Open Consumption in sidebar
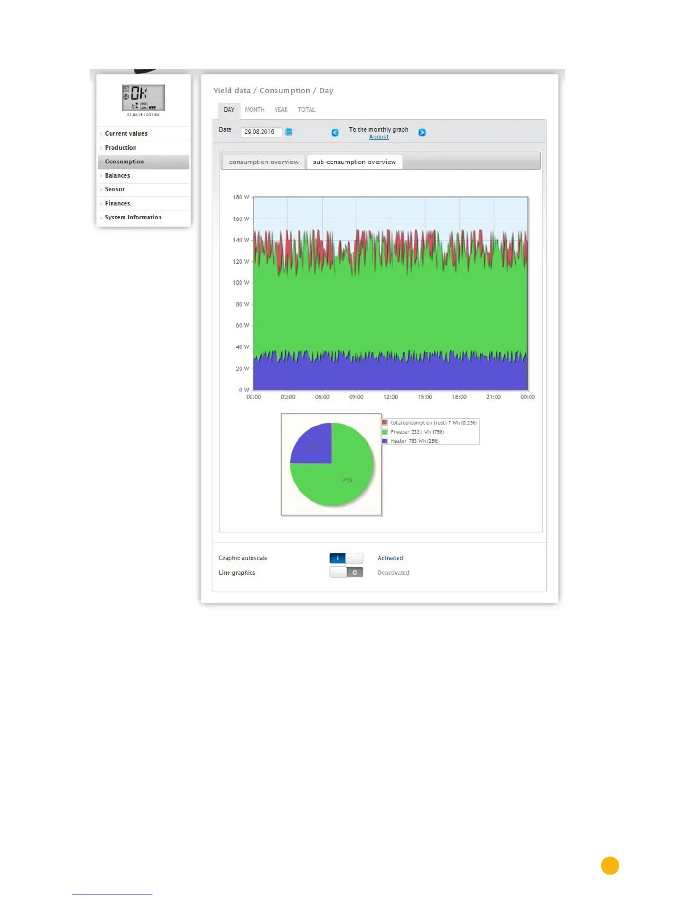Viewport: 694px width, 899px height. coord(143,162)
